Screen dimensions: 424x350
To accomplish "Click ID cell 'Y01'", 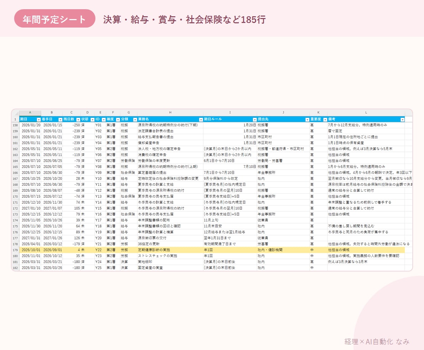I will (x=100, y=125).
